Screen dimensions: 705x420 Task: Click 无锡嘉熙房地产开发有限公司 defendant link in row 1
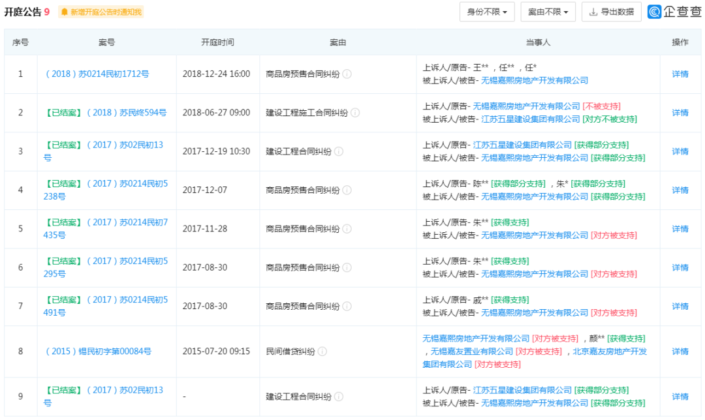[535, 80]
